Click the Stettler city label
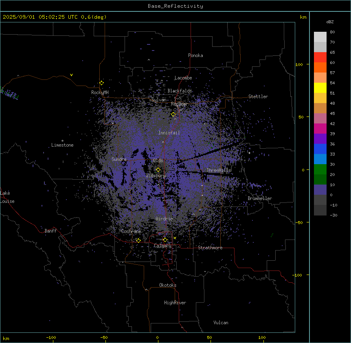The height and width of the screenshot is (343, 351). 258,97
